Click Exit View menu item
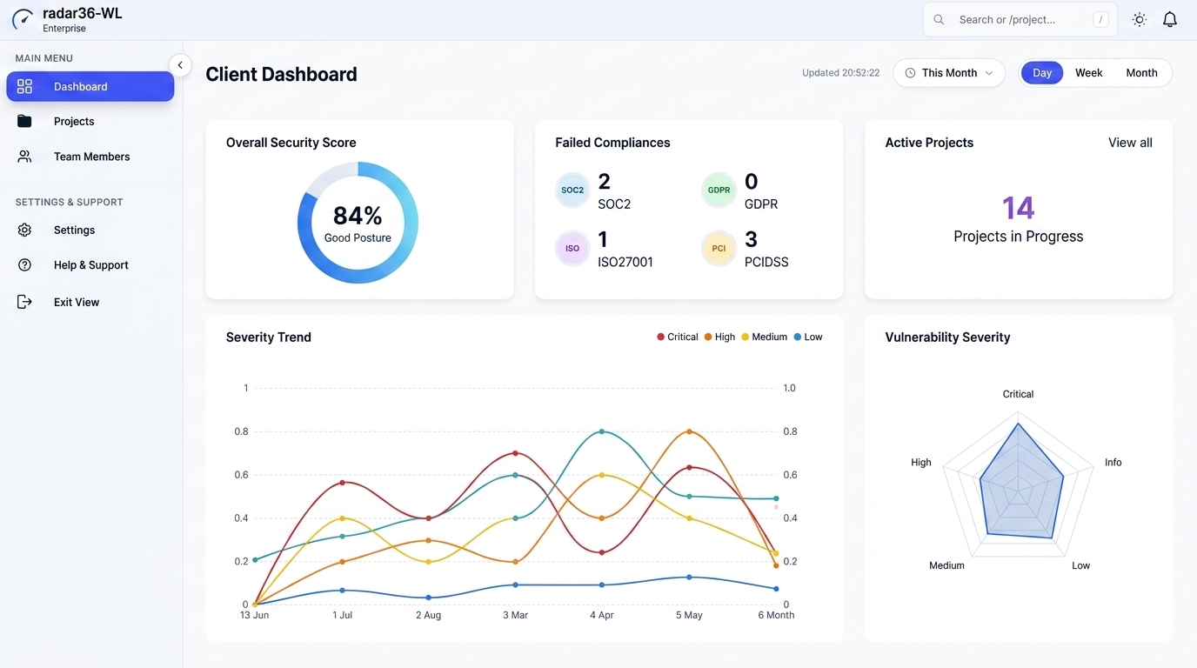1197x668 pixels. point(90,302)
